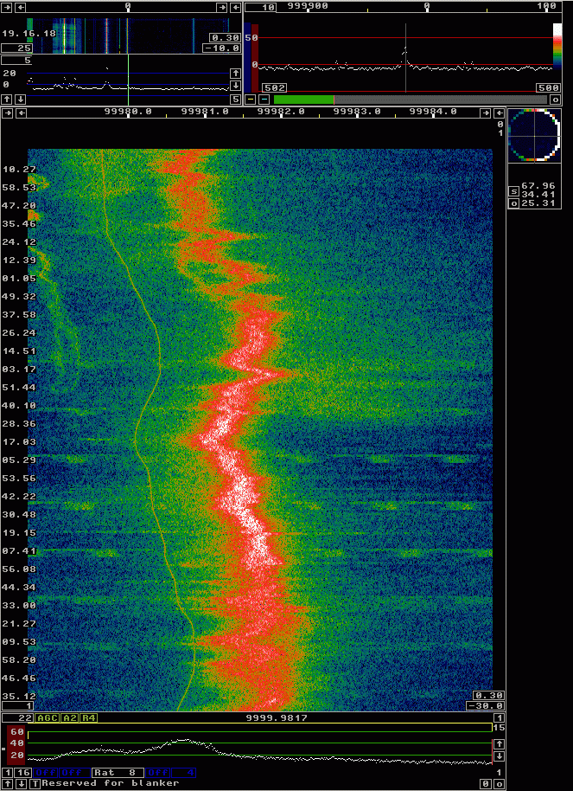This screenshot has height=791, width=573.
Task: Click left-arrow beside the polar plot
Action: coord(499,113)
